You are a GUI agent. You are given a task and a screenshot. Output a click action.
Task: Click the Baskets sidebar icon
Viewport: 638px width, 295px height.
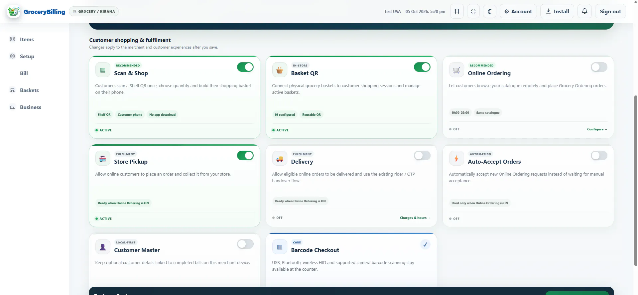13,90
